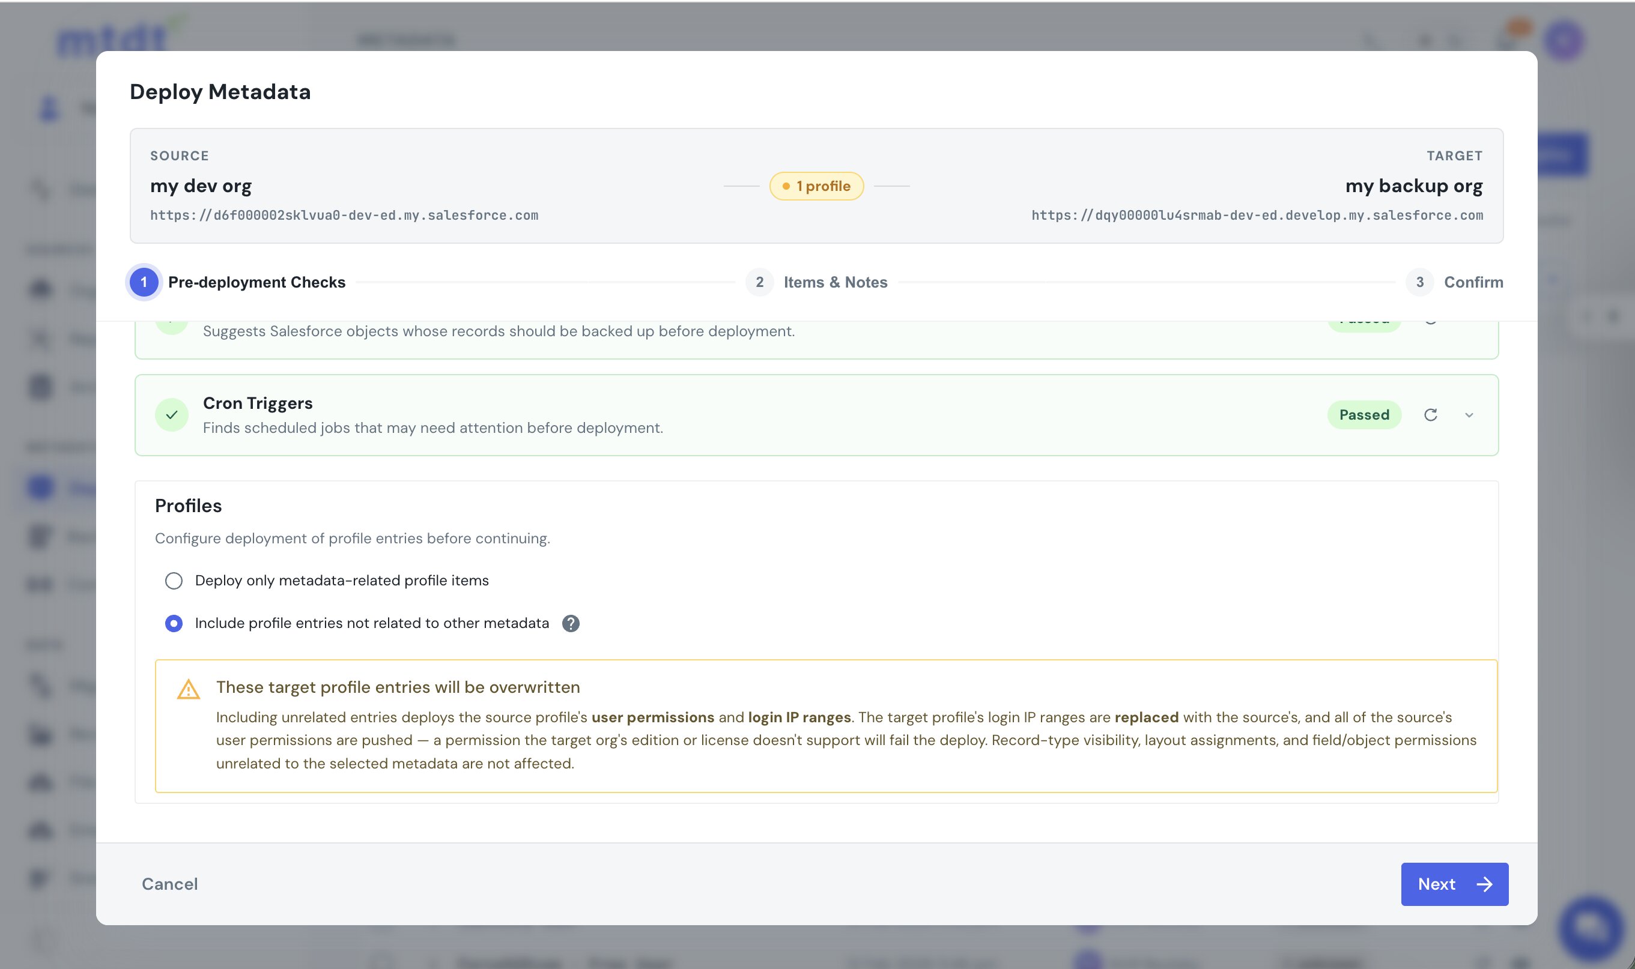Click the 'my backup org' target name
This screenshot has height=969, width=1635.
pyautogui.click(x=1414, y=186)
